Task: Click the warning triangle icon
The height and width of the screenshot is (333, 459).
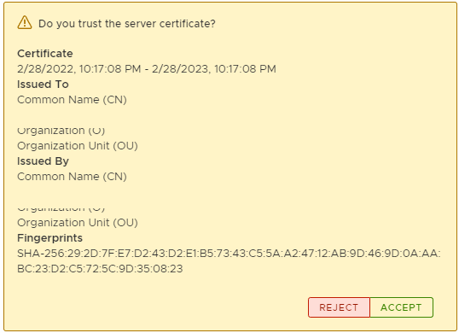Action: pyautogui.click(x=25, y=22)
